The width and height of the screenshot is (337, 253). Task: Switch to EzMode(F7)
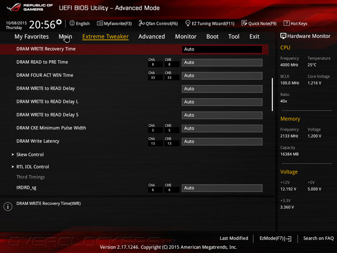point(275,238)
